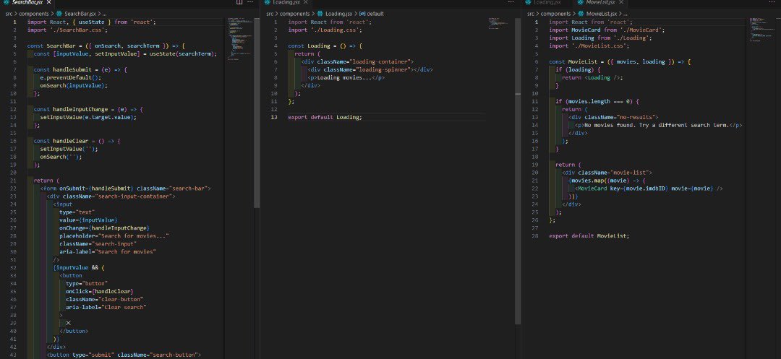Close the Loading.jsx tab in middle group

(x=306, y=2)
